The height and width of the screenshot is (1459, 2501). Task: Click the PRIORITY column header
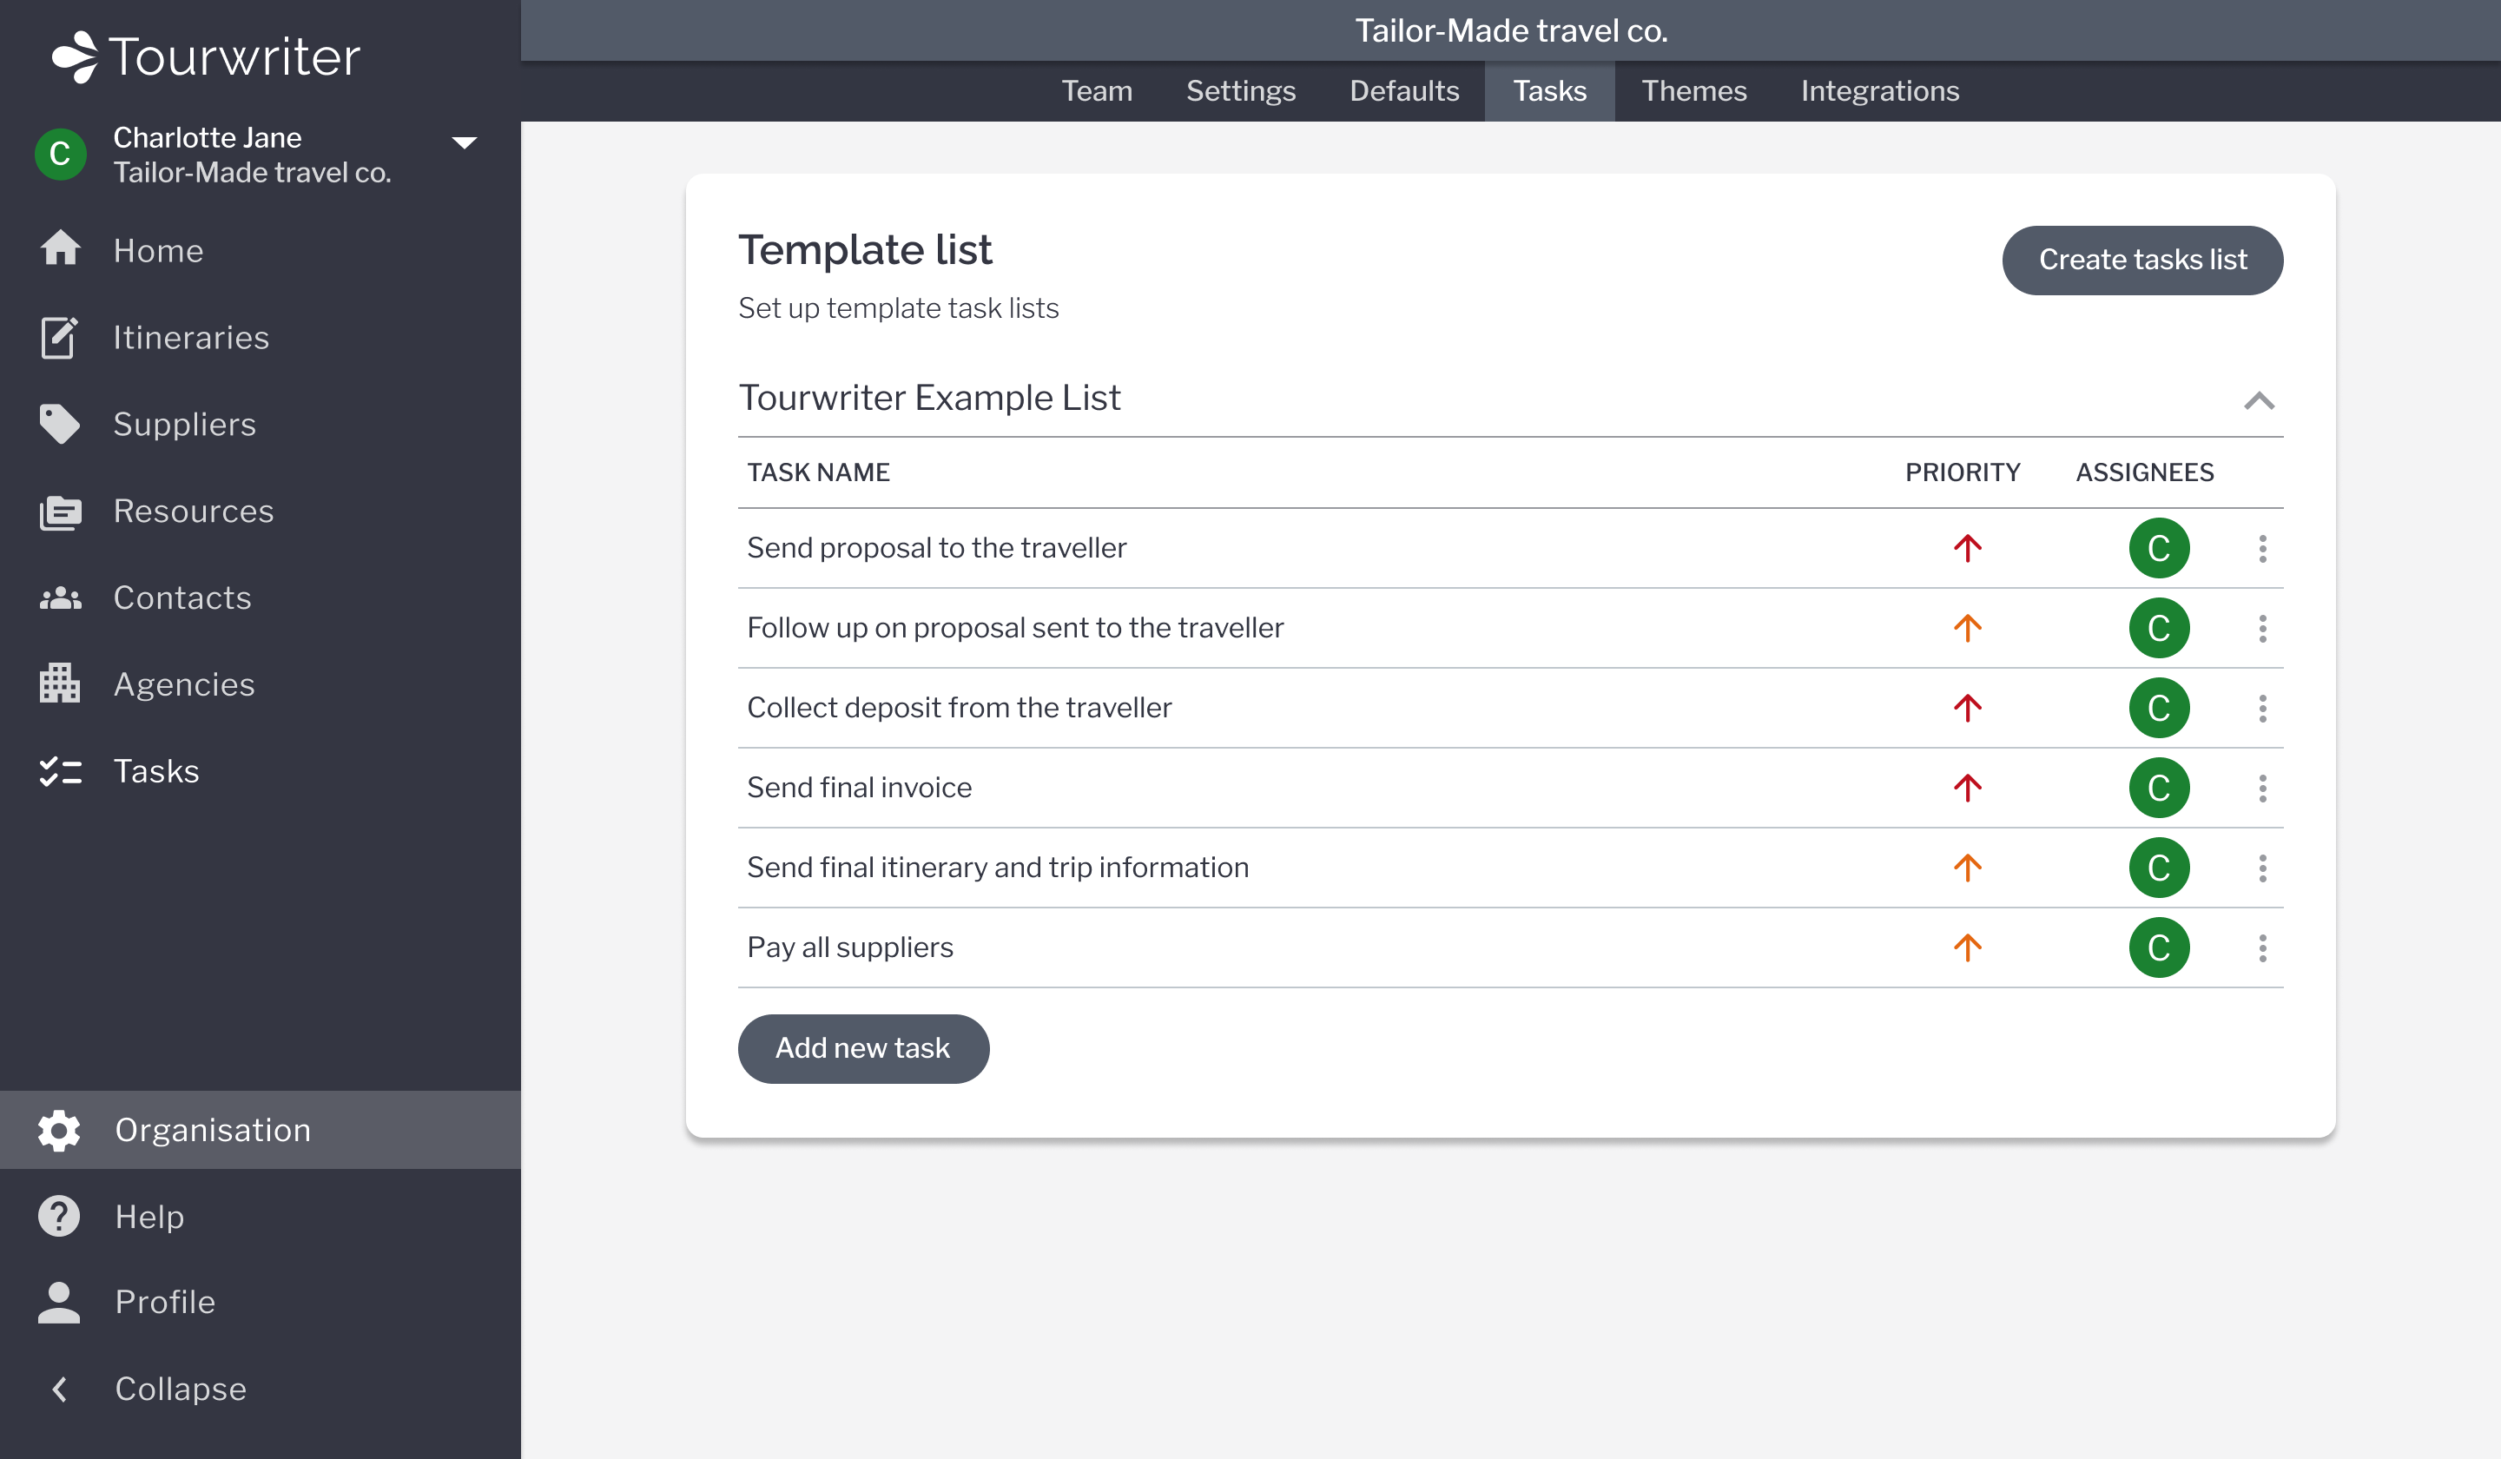pos(1962,472)
